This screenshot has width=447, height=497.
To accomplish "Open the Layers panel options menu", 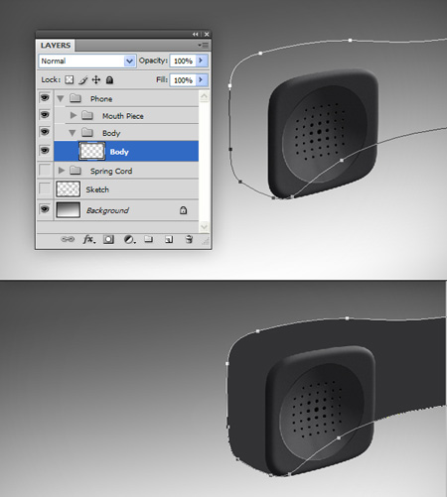I will (x=203, y=45).
